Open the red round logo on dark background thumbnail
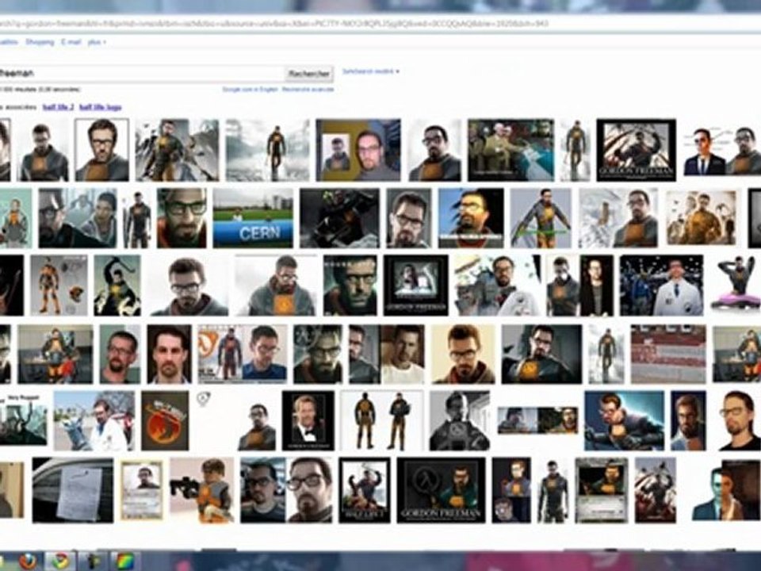 pyautogui.click(x=165, y=420)
